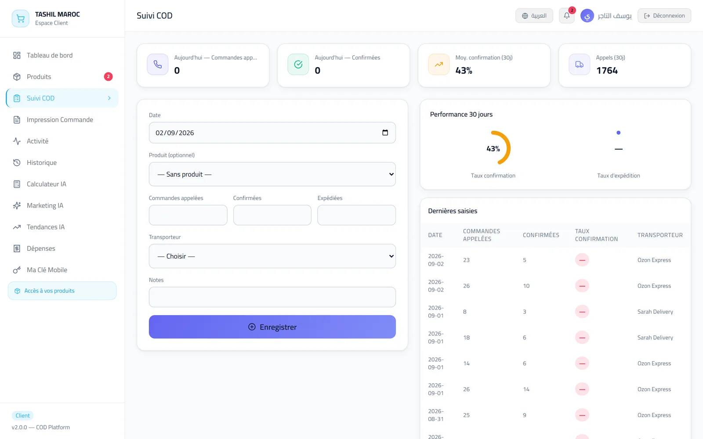Click the Taux confirmation progress ring
This screenshot has width=703, height=439.
point(493,148)
